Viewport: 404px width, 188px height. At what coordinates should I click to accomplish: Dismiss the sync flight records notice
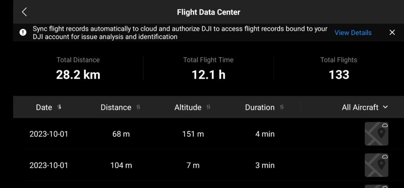[392, 33]
